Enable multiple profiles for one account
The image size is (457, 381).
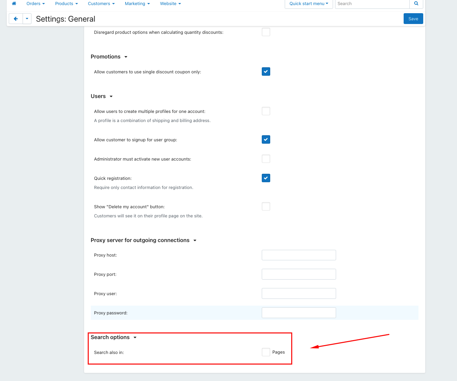click(x=266, y=111)
